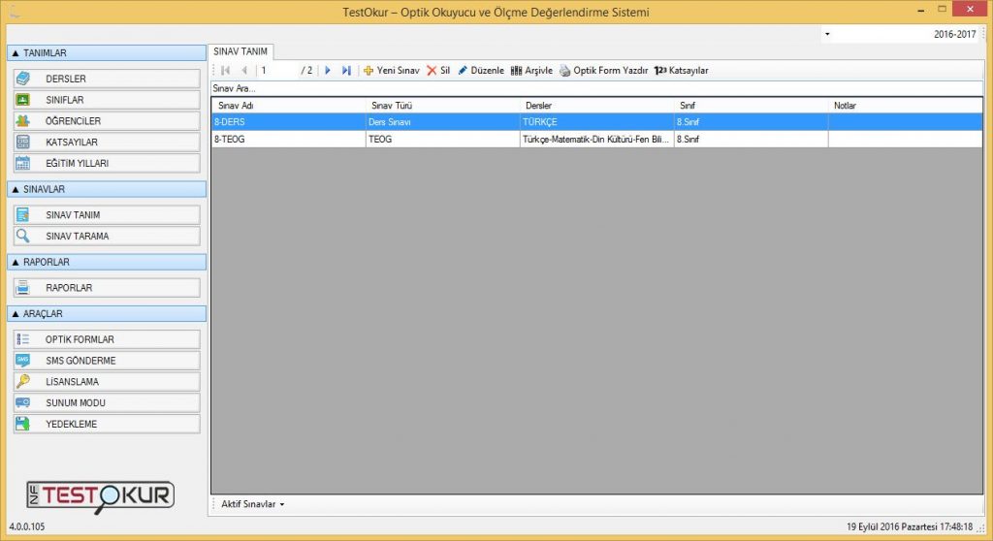Click the SMS GÖNDERME message icon

(23, 360)
